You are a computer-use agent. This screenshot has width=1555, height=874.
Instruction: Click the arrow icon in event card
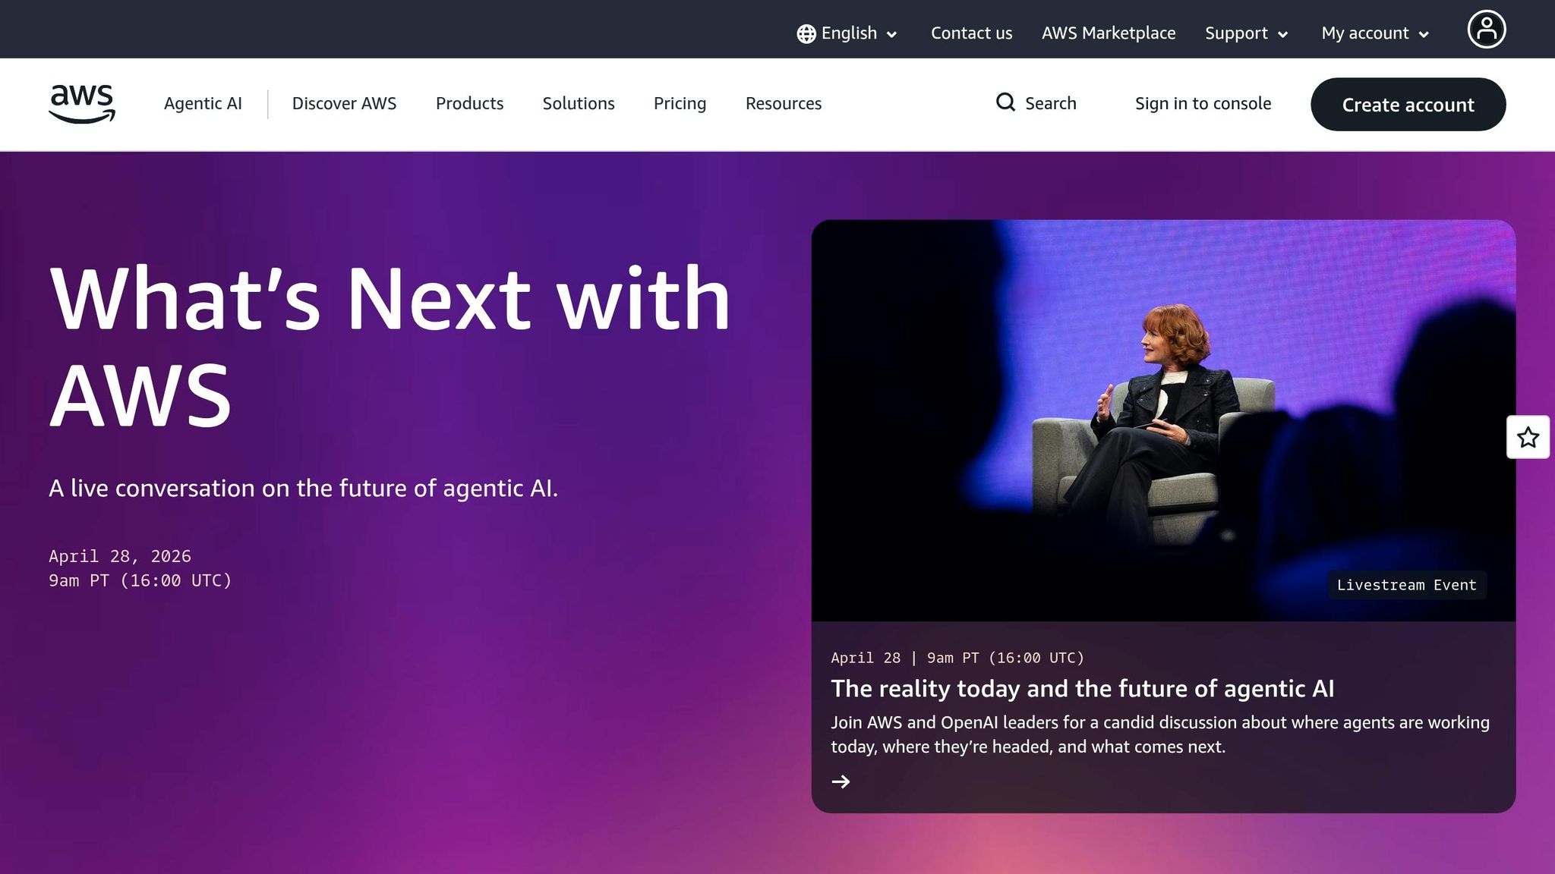click(x=841, y=781)
